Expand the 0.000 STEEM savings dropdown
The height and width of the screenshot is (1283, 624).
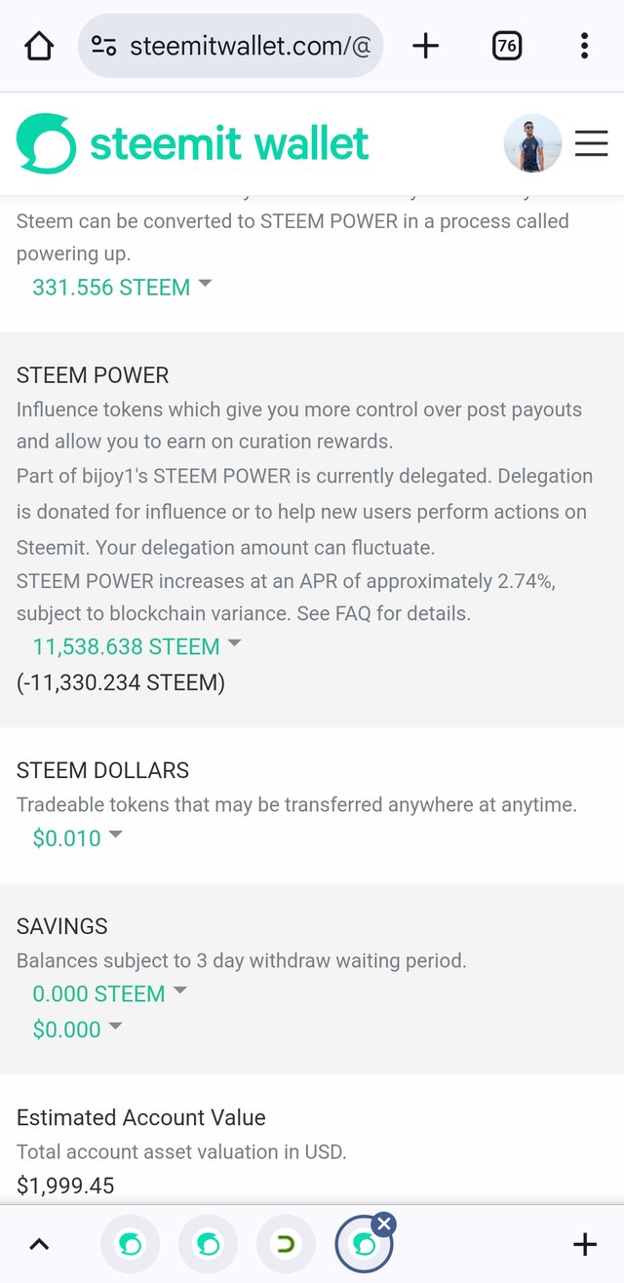click(109, 993)
